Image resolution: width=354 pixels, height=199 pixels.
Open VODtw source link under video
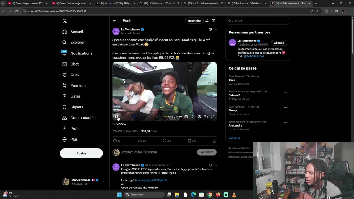(x=121, y=124)
